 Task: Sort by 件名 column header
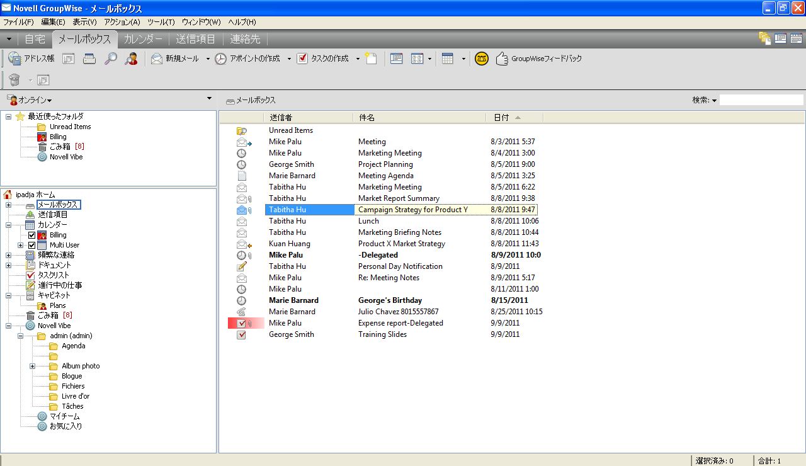(419, 118)
